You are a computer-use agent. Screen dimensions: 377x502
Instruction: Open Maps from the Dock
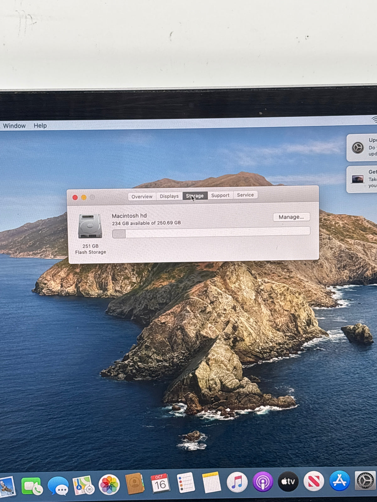(x=83, y=485)
